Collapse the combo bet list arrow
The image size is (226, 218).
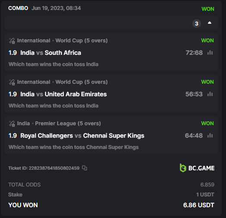210,23
